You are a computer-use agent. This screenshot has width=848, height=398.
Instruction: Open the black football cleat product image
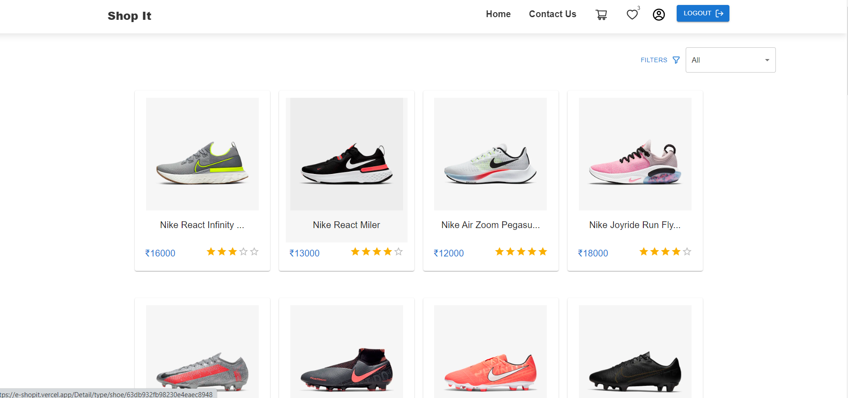[635, 352]
